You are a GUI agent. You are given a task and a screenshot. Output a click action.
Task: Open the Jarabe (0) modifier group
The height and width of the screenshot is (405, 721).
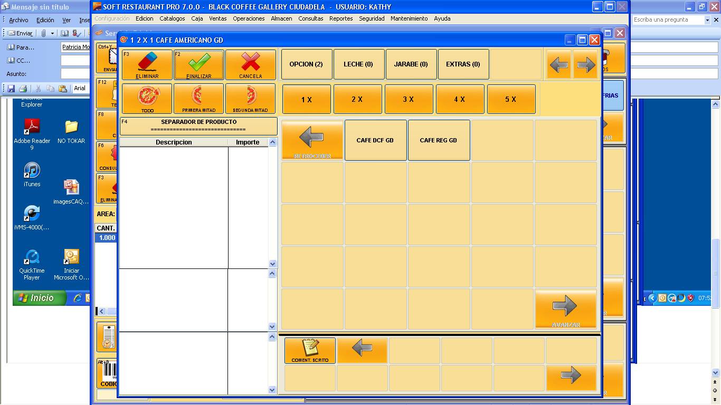pos(411,64)
